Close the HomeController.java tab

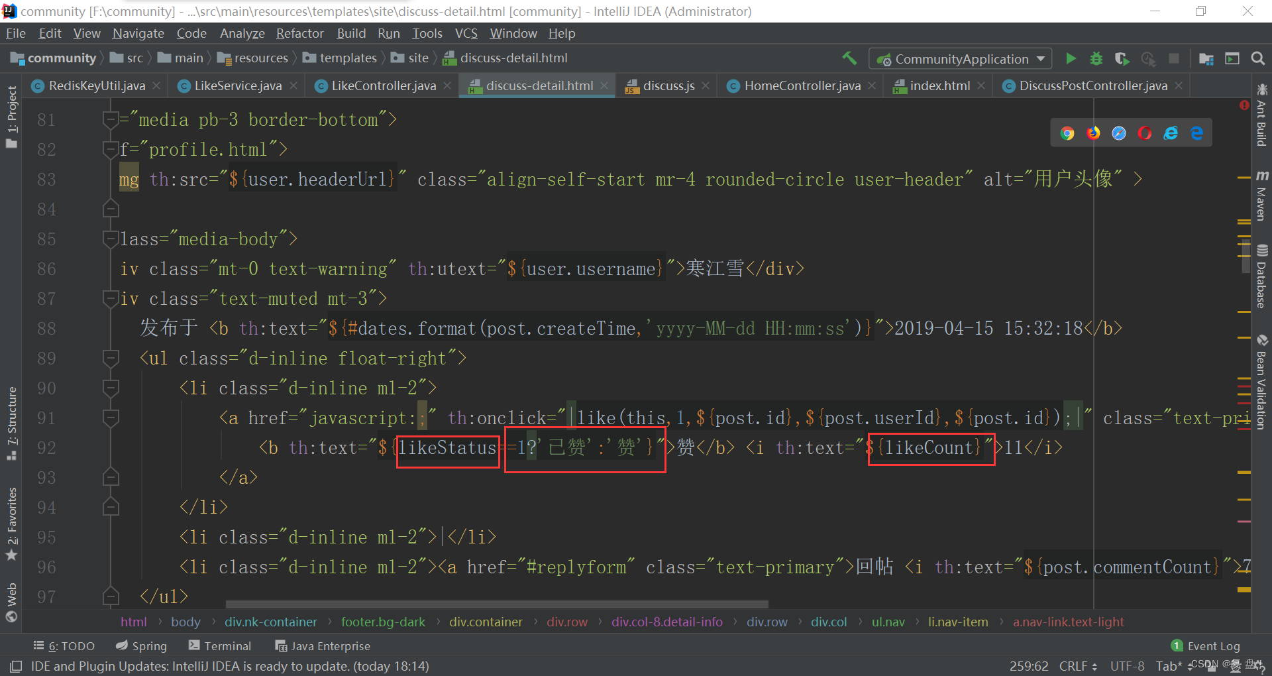click(872, 85)
